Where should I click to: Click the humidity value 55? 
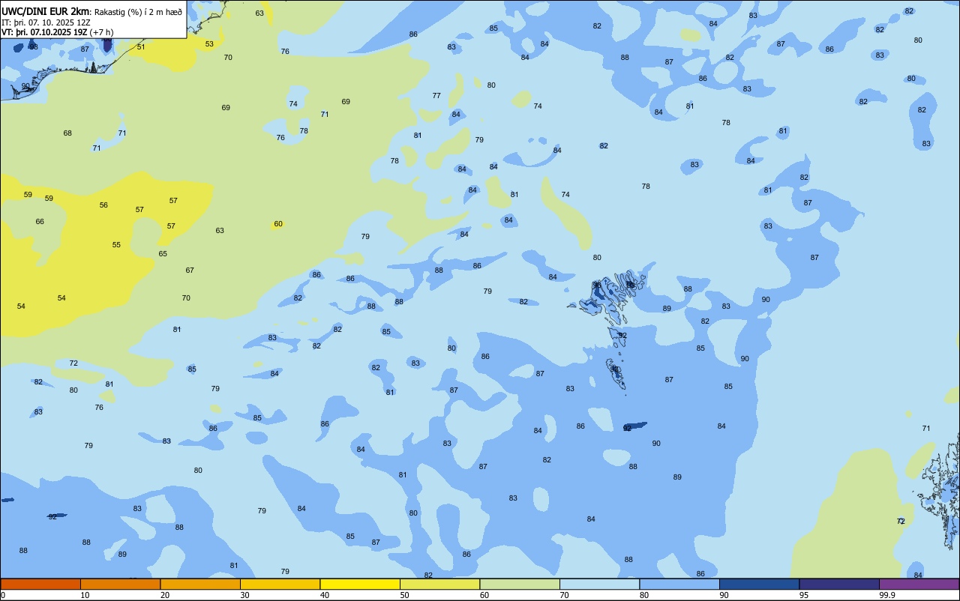pyautogui.click(x=116, y=245)
